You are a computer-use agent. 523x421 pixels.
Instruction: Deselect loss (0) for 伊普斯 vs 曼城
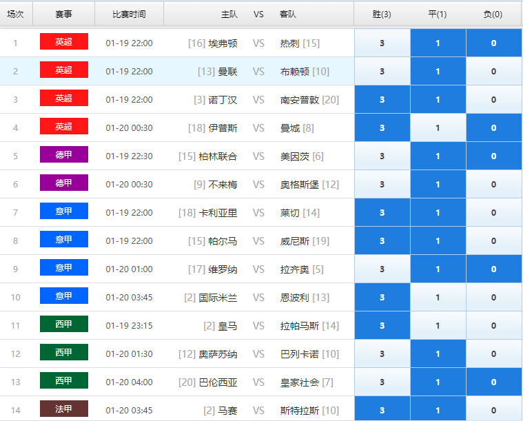[x=494, y=127]
